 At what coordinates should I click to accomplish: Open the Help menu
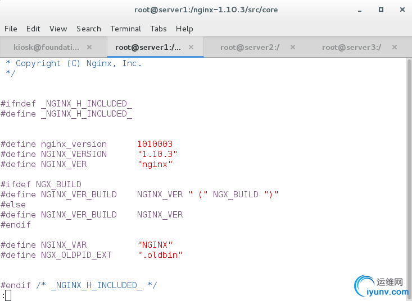[x=184, y=29]
